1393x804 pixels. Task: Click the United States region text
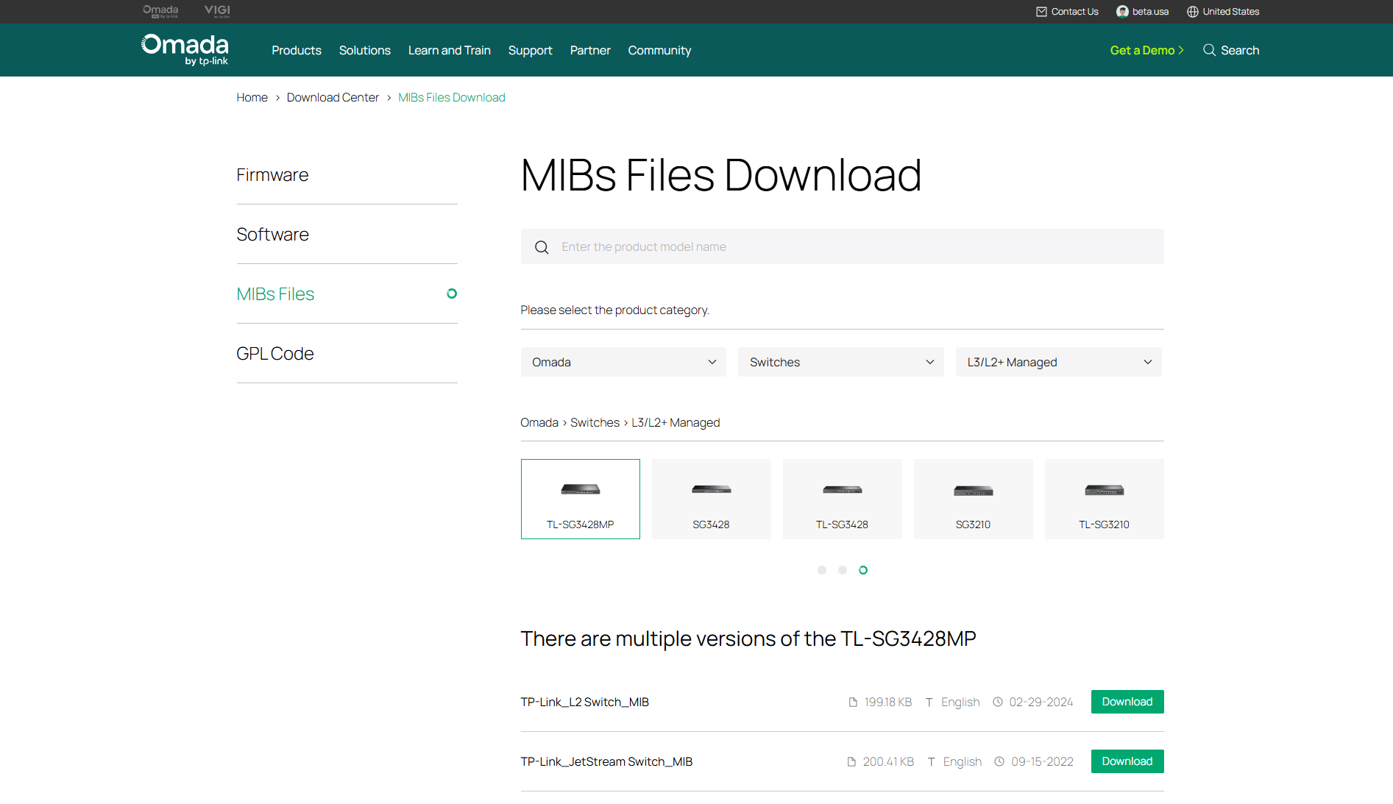pyautogui.click(x=1230, y=12)
